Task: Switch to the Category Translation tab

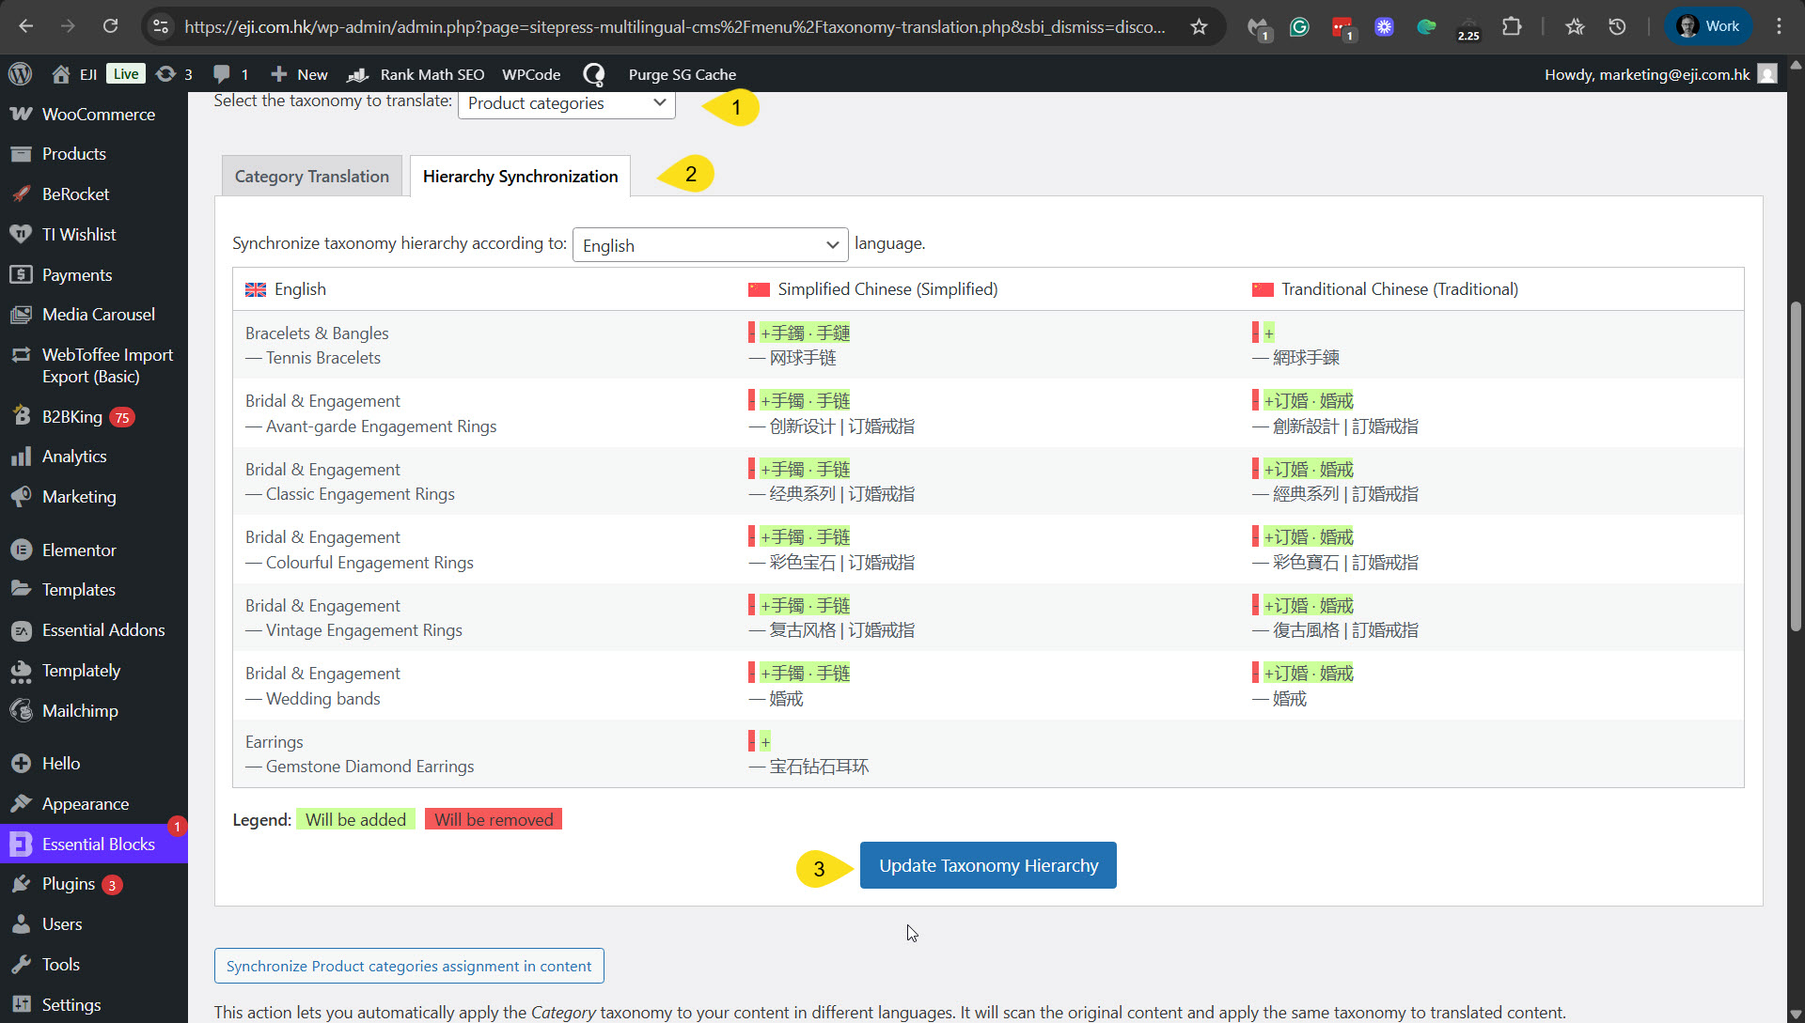Action: pyautogui.click(x=311, y=177)
